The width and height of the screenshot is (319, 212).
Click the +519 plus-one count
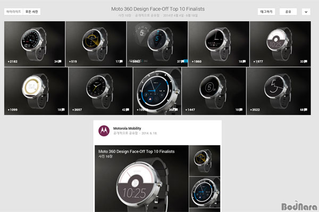[73, 61]
